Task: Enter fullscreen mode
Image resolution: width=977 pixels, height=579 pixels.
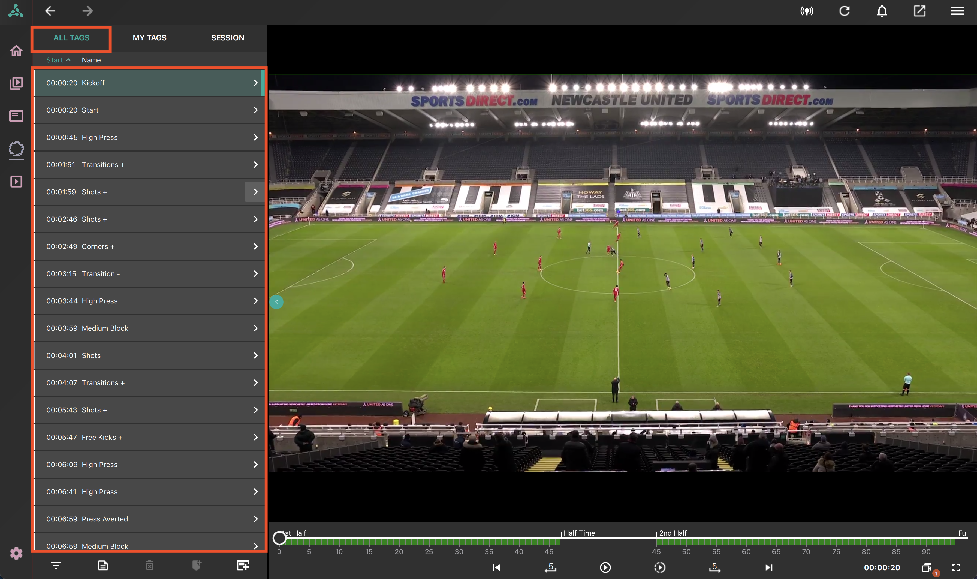Action: [x=956, y=567]
